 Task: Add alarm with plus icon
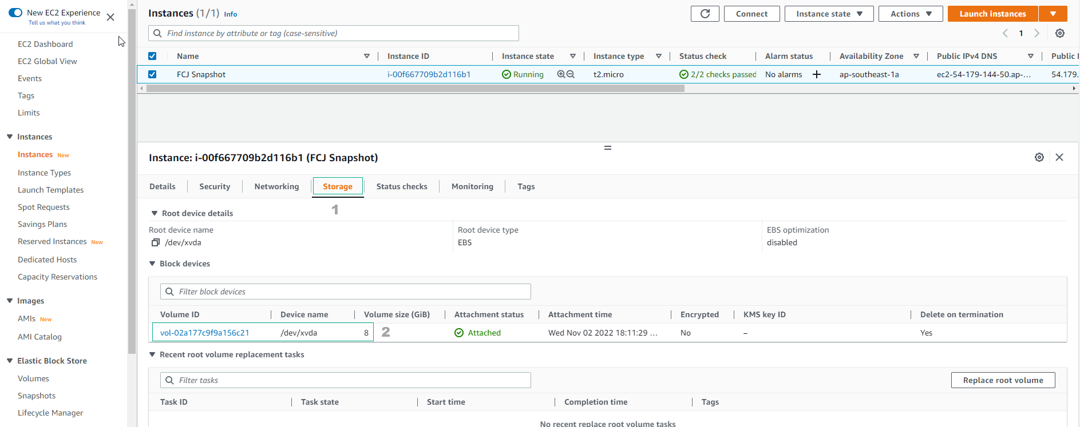pyautogui.click(x=817, y=74)
